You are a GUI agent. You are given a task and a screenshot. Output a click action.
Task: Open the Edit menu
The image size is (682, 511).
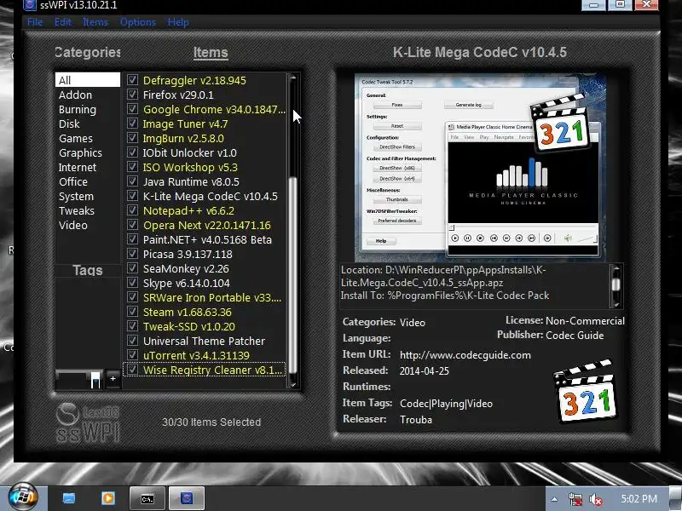[x=62, y=22]
